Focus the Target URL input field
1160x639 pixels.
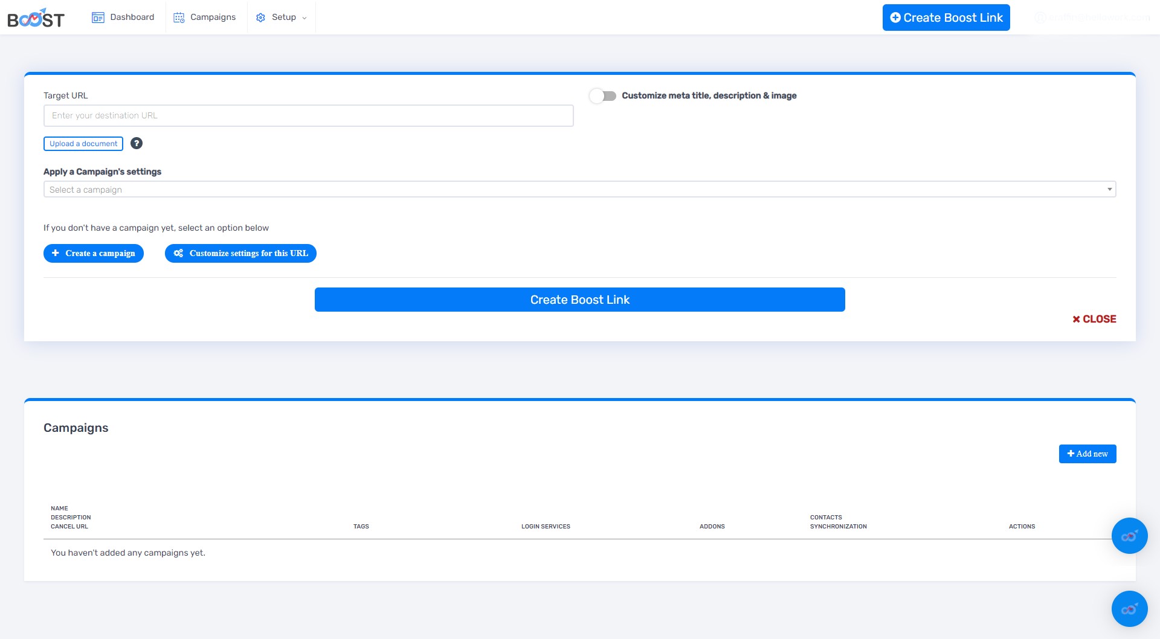tap(308, 116)
